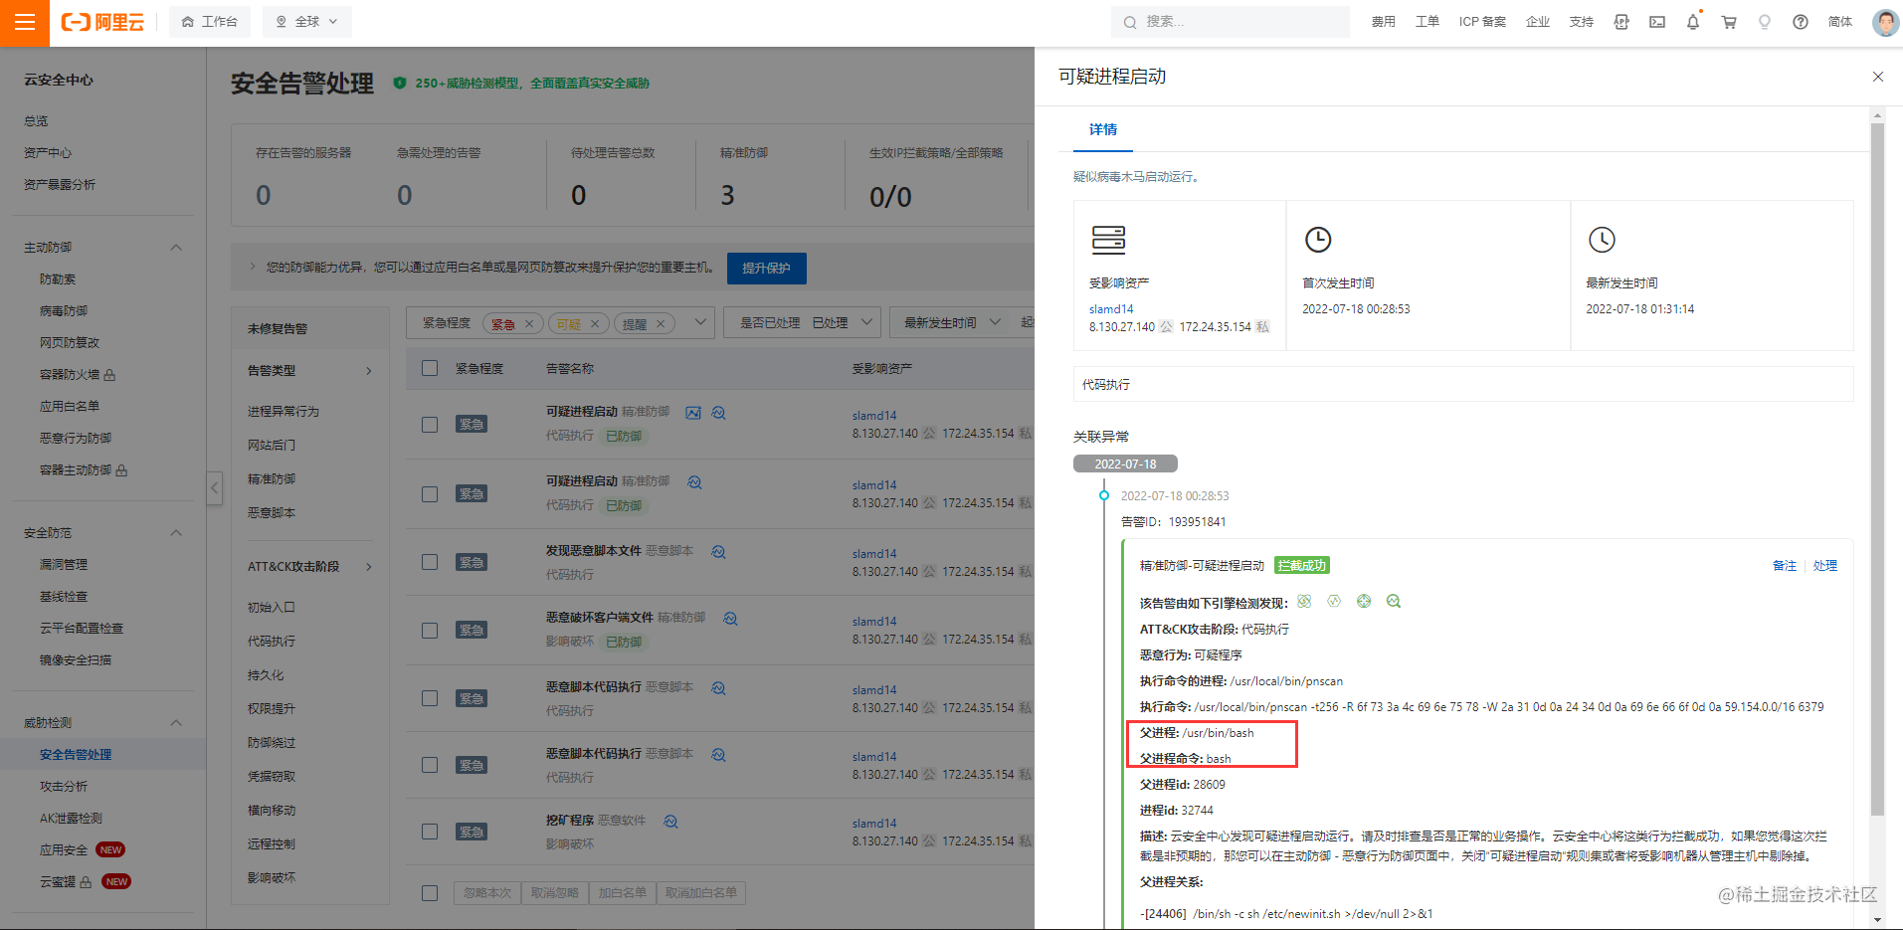Open the 工单 top menu item
The image size is (1903, 930).
coord(1427,22)
